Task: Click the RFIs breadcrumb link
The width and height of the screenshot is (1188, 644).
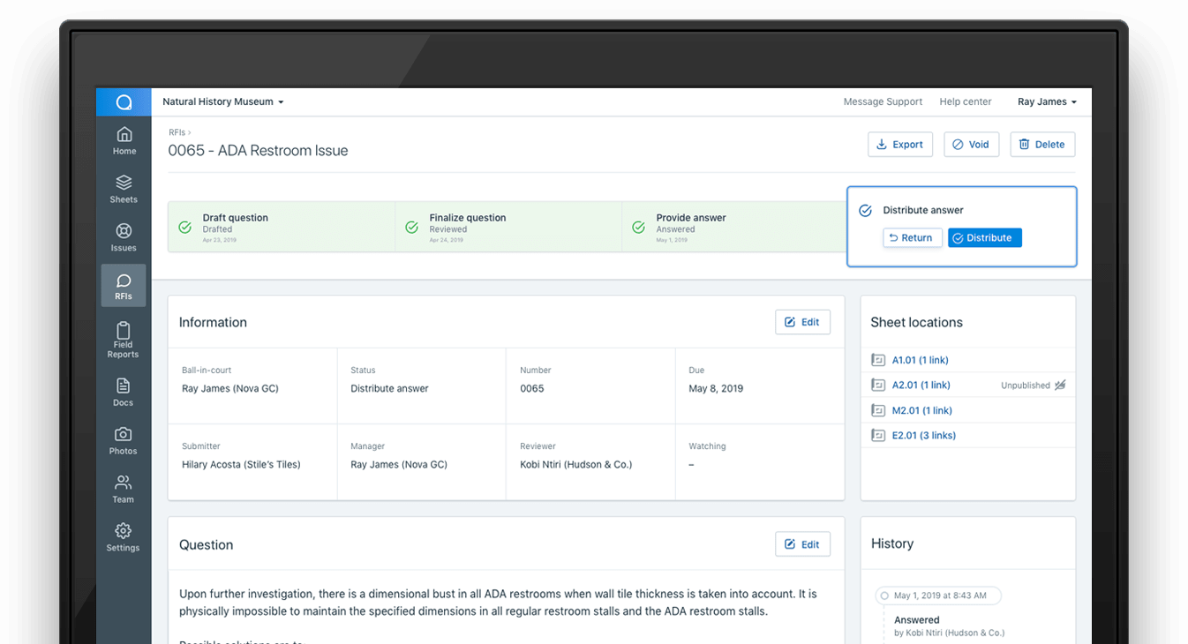Action: (177, 132)
